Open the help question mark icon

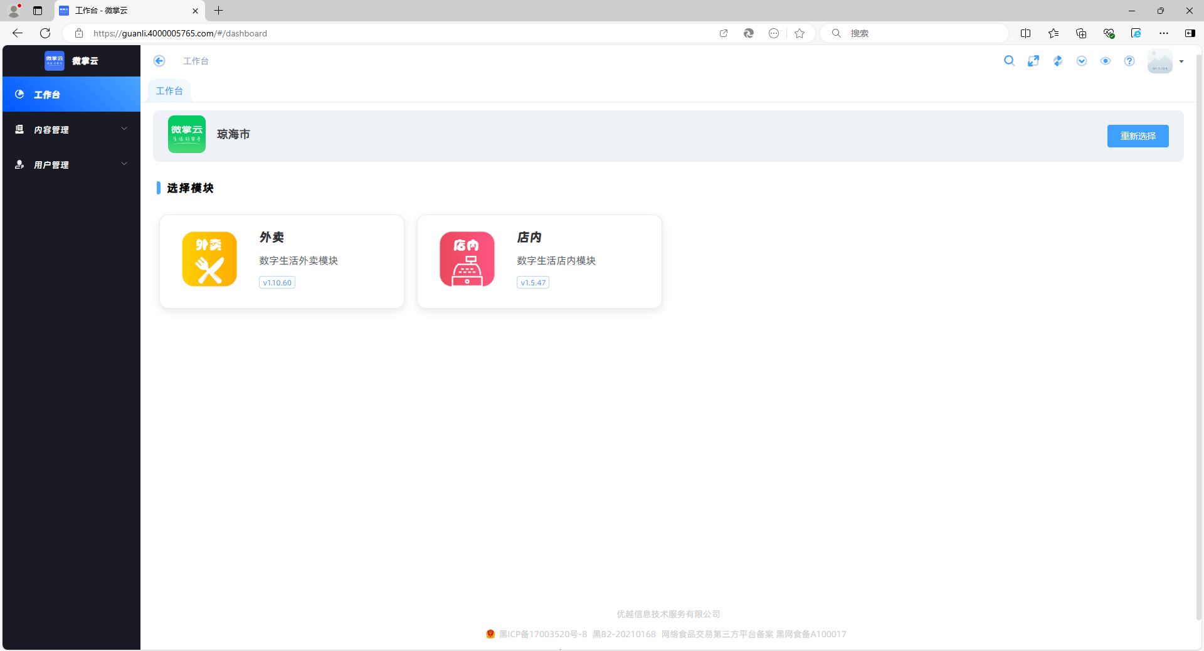coord(1129,61)
